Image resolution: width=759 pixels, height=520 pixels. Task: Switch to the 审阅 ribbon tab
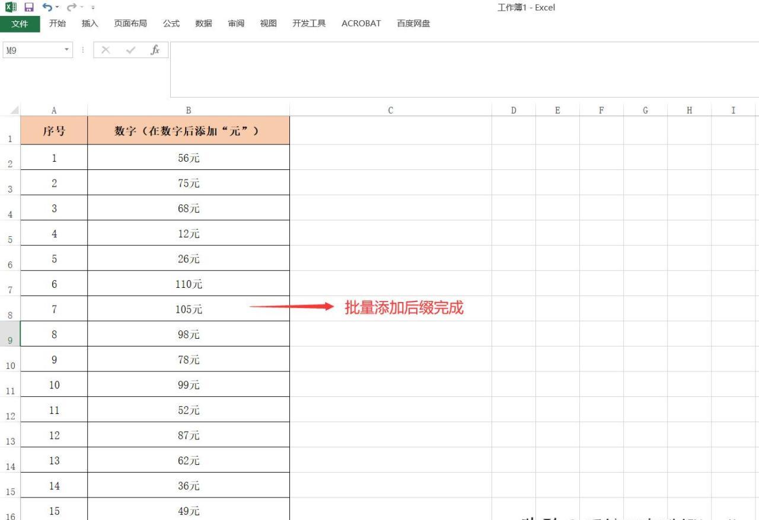click(x=236, y=24)
